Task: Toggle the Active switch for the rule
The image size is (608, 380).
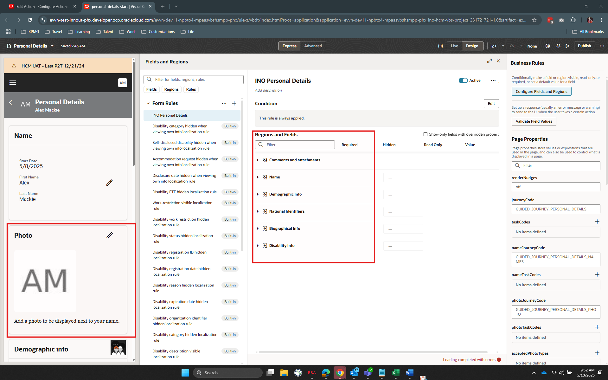Action: (x=463, y=81)
